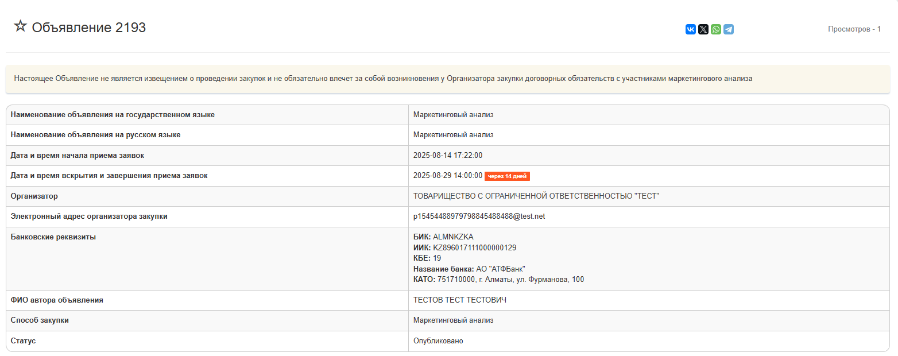Share the announcement via VK icon

(691, 29)
